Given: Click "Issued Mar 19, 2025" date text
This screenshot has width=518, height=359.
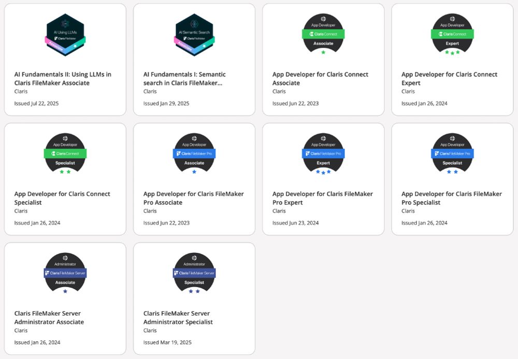Looking at the screenshot, I should (167, 342).
